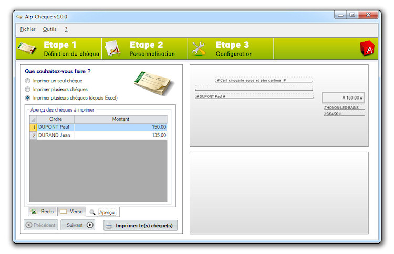Image resolution: width=394 pixels, height=254 pixels.
Task: Click the red Alp logo icon
Action: point(367,49)
